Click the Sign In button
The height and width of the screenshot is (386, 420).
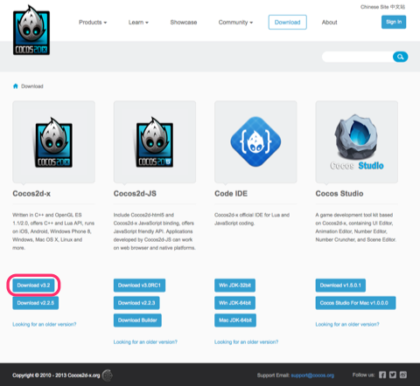coord(394,22)
